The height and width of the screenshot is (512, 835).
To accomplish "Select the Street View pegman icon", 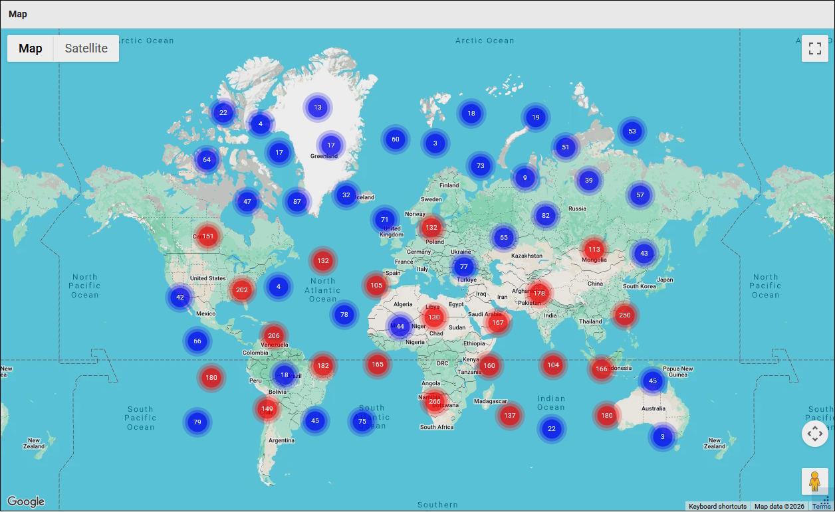I will click(x=815, y=481).
